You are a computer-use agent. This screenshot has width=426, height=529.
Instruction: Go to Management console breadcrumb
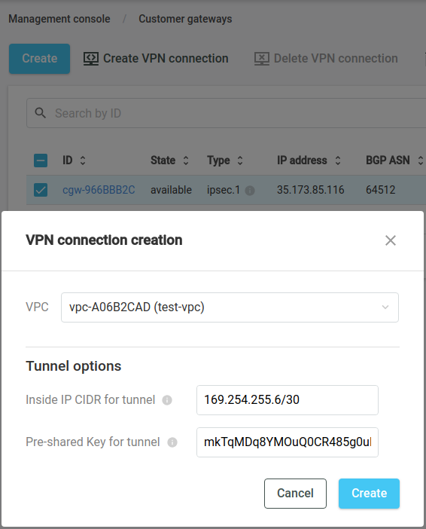pos(59,19)
